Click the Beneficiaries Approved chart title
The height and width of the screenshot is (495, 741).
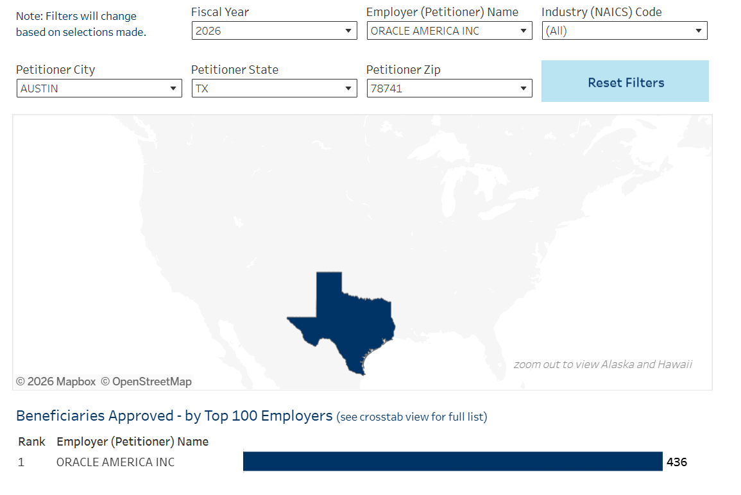(174, 416)
